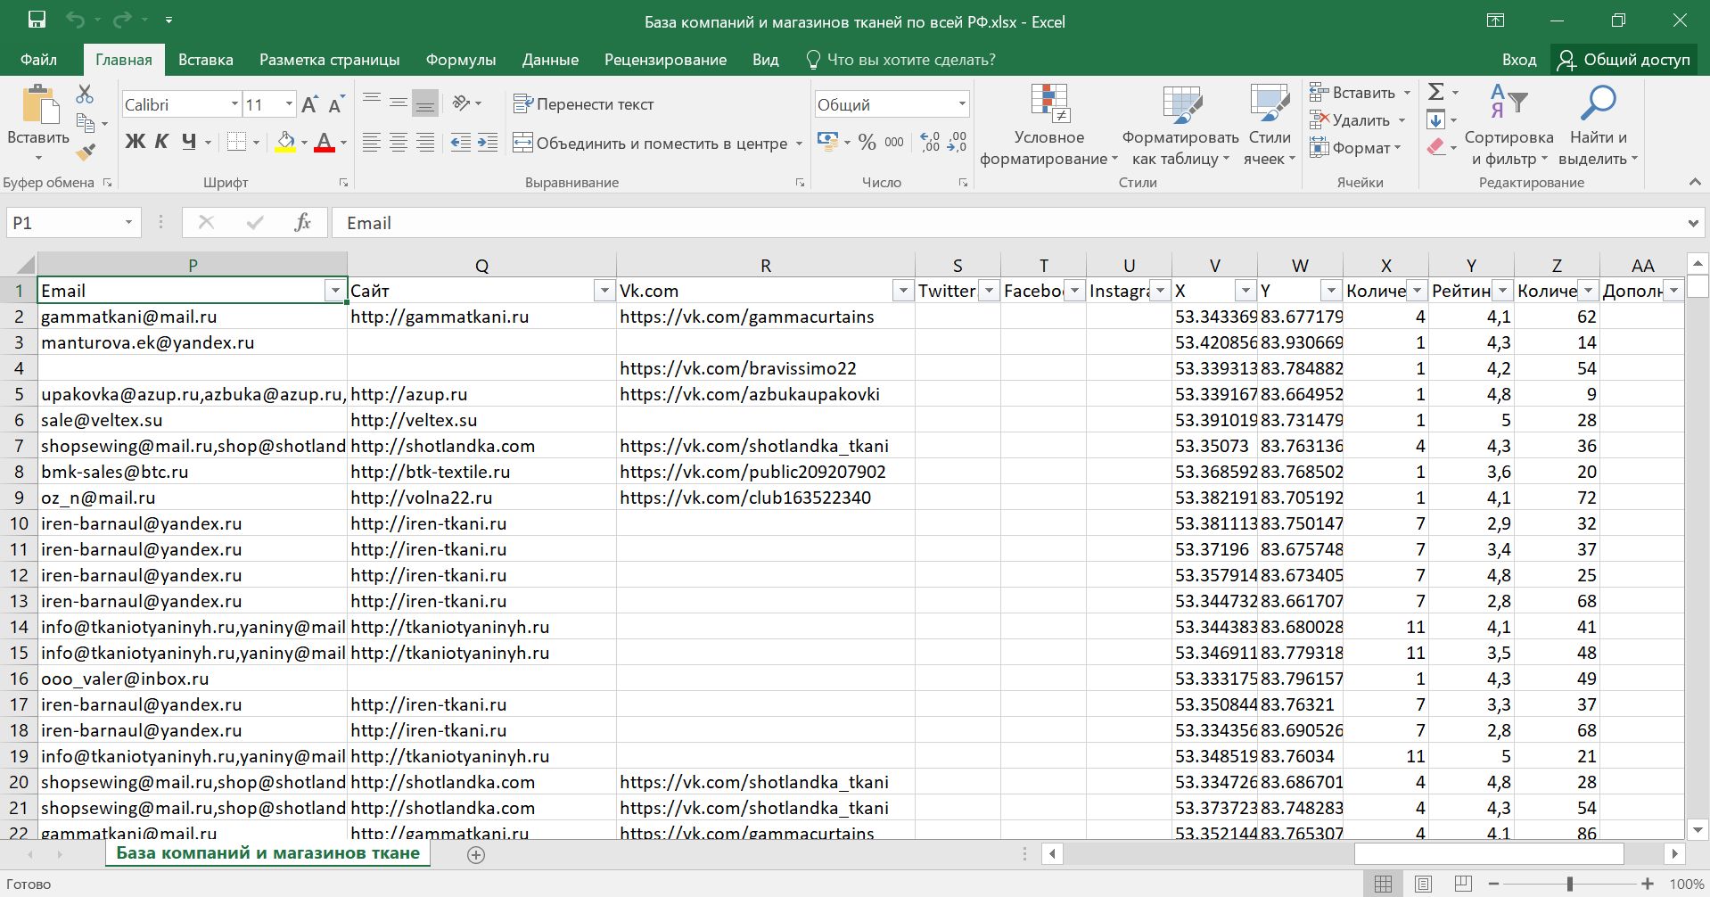Switch to the Формулы ribbon tab
The image size is (1710, 897).
pos(460,60)
